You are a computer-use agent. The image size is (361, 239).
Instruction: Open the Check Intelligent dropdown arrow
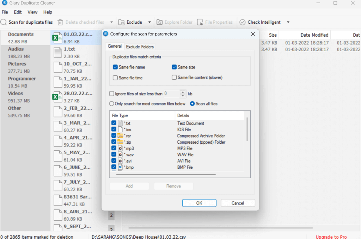tap(288, 22)
